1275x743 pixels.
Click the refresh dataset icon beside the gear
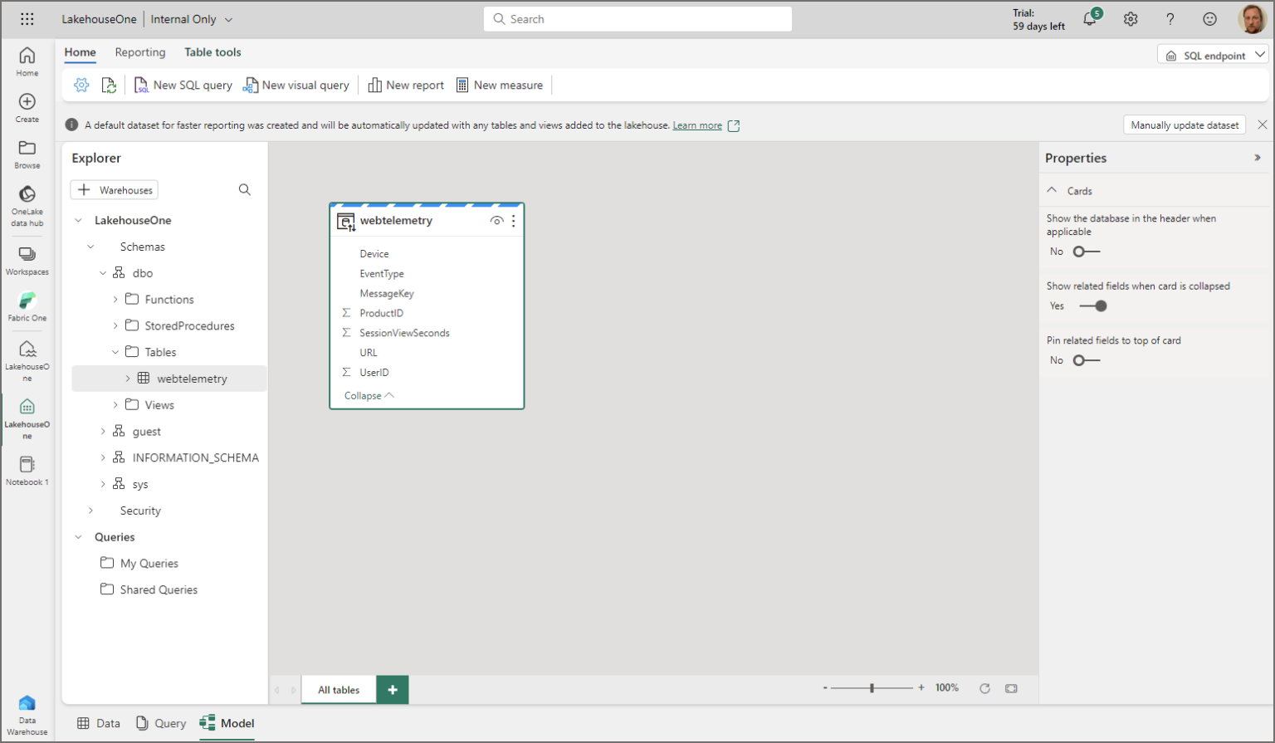[x=109, y=84]
